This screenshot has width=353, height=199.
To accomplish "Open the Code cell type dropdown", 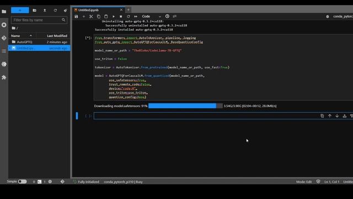I will (x=151, y=17).
